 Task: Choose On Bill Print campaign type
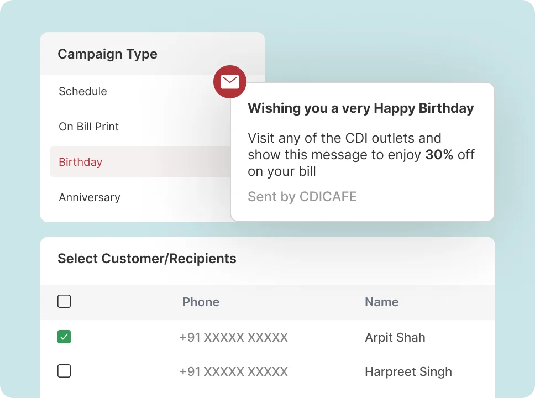(89, 127)
